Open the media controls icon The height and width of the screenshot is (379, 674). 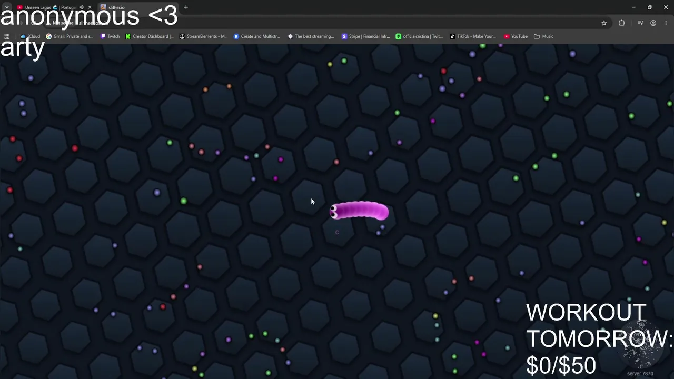point(640,23)
